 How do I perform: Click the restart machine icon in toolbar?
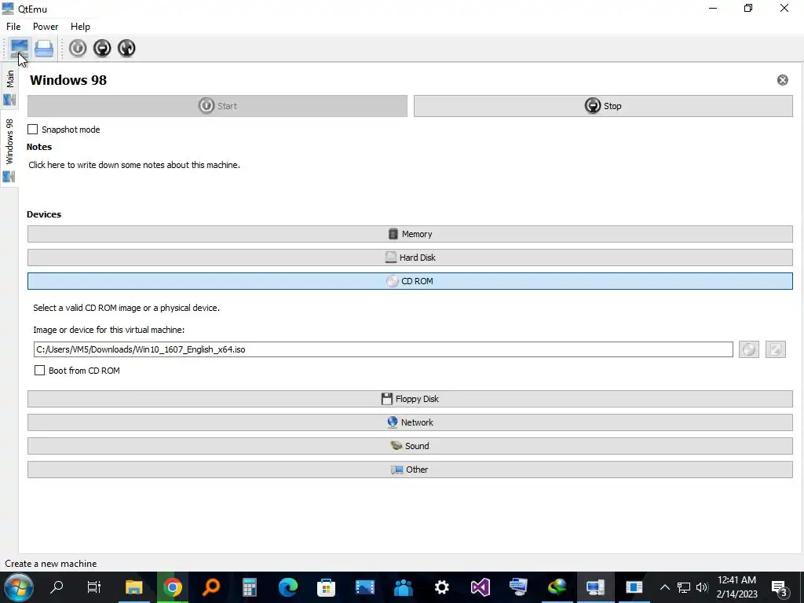(x=126, y=48)
